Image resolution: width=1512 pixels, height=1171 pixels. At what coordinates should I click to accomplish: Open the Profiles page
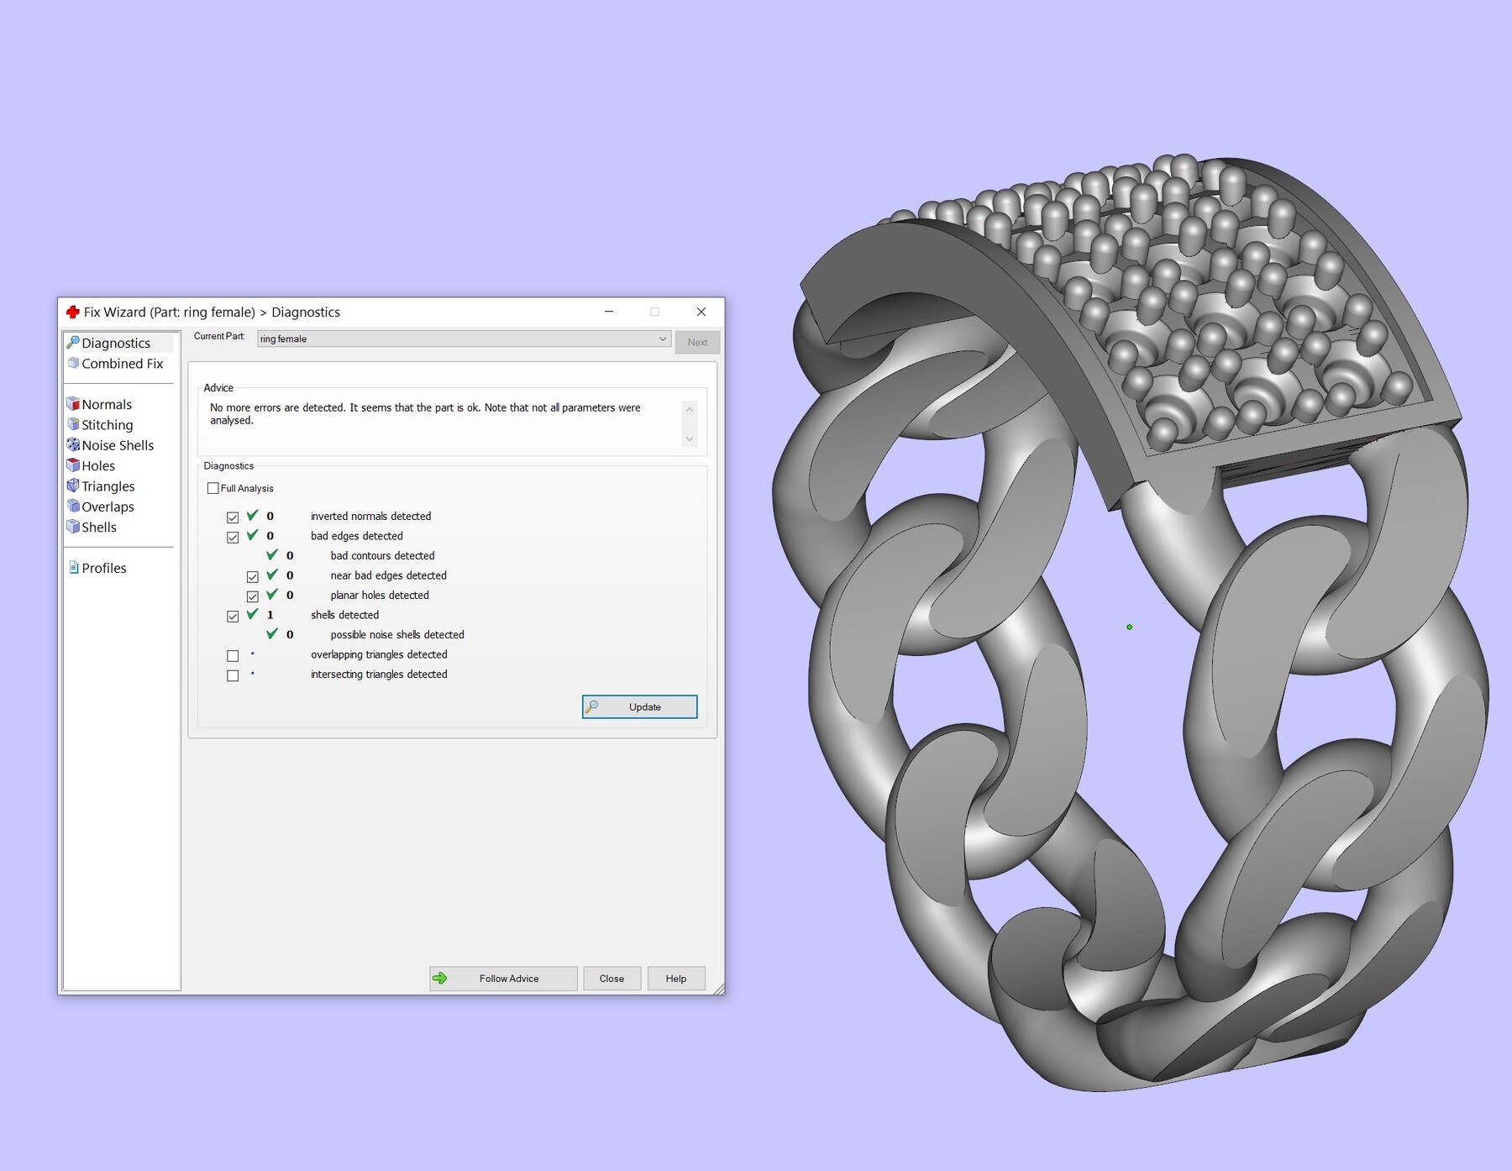coord(103,568)
